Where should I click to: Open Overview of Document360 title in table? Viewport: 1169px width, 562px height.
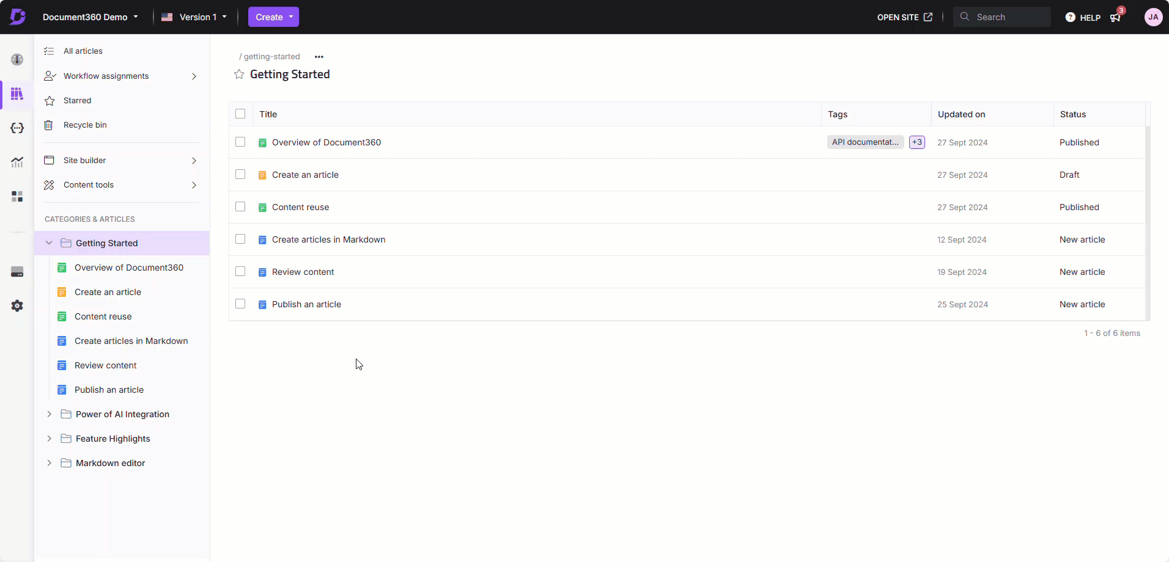pos(326,142)
